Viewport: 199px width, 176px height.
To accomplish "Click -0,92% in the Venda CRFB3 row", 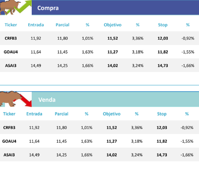I will 187,128.
